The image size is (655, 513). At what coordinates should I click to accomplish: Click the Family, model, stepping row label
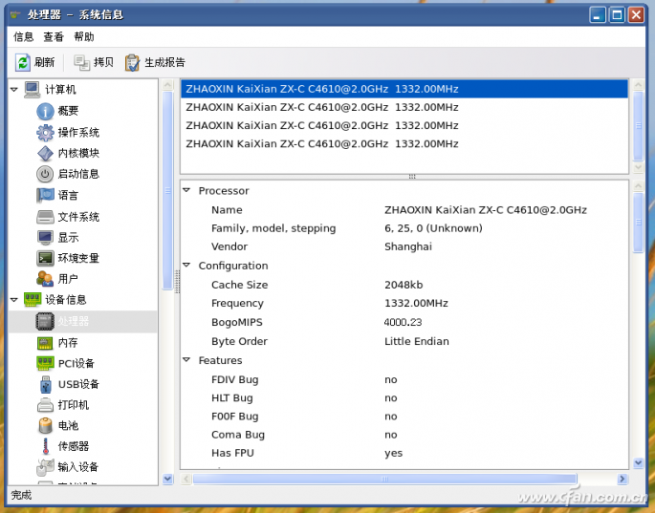(273, 228)
